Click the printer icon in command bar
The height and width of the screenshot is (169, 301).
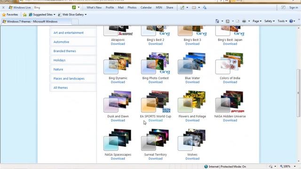point(244,21)
